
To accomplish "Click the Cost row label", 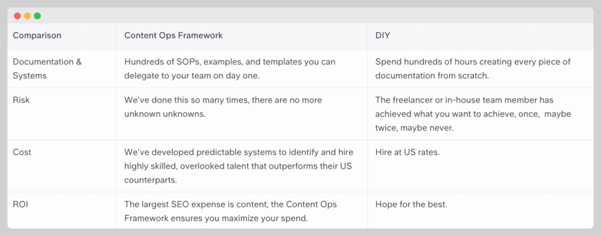I will (x=22, y=152).
